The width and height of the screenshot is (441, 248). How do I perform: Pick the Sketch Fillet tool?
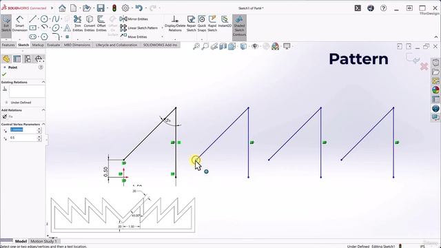pos(56,37)
